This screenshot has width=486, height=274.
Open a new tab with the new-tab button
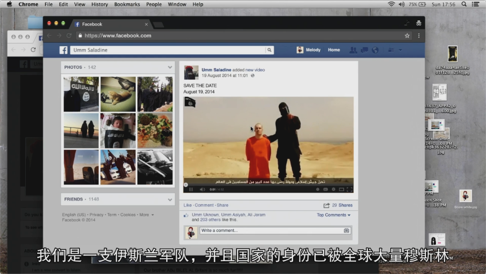tap(158, 24)
